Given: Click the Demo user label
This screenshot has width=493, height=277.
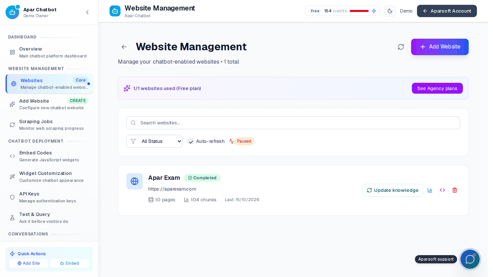Looking at the screenshot, I should tap(406, 11).
